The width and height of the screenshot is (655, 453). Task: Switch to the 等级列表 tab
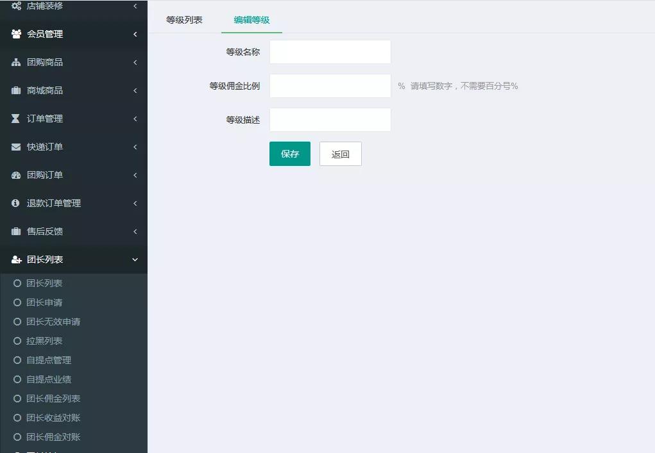184,20
